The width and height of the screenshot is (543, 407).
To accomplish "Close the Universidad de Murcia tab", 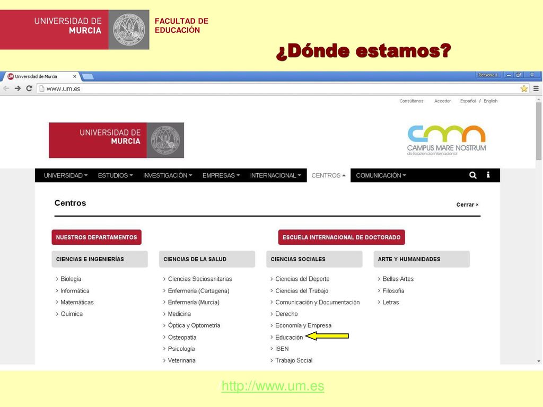I will tap(74, 76).
